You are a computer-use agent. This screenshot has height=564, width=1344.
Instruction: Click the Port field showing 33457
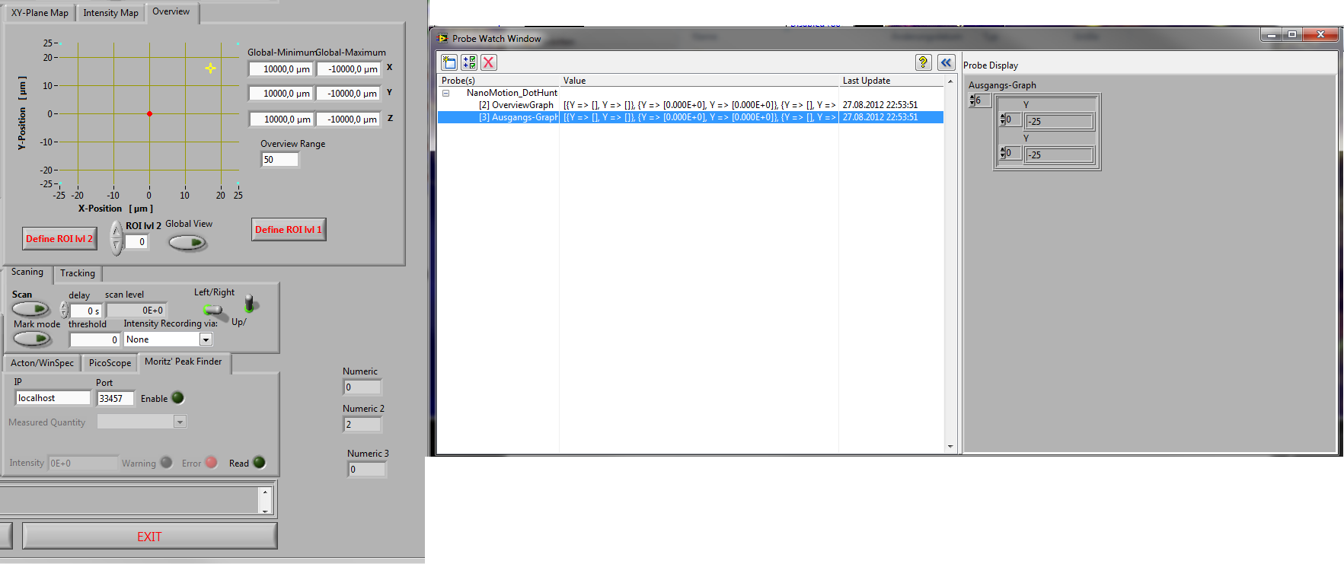[116, 398]
